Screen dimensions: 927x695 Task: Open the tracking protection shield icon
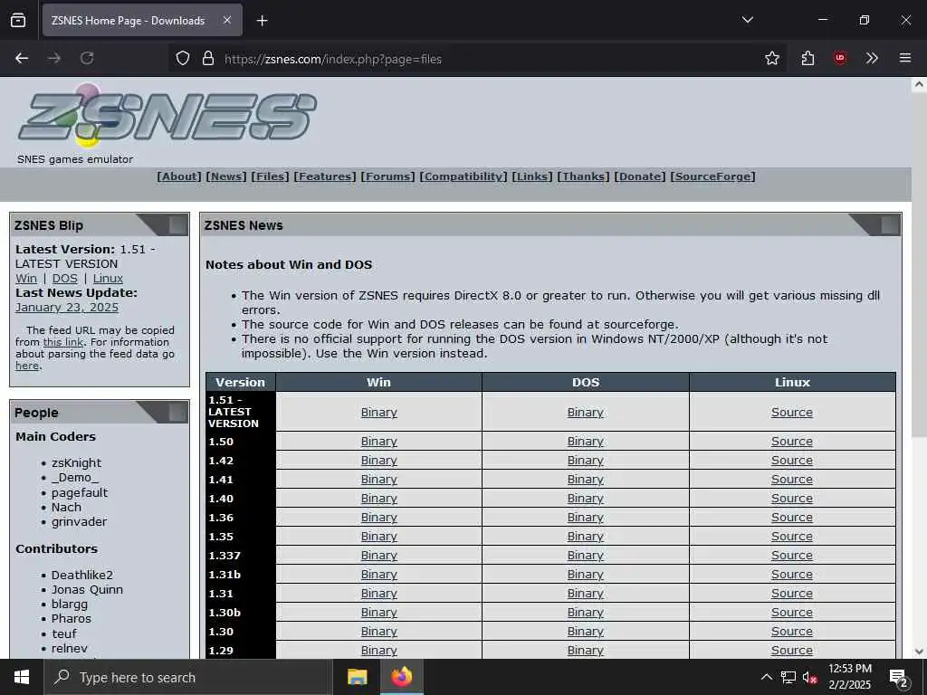pyautogui.click(x=183, y=58)
